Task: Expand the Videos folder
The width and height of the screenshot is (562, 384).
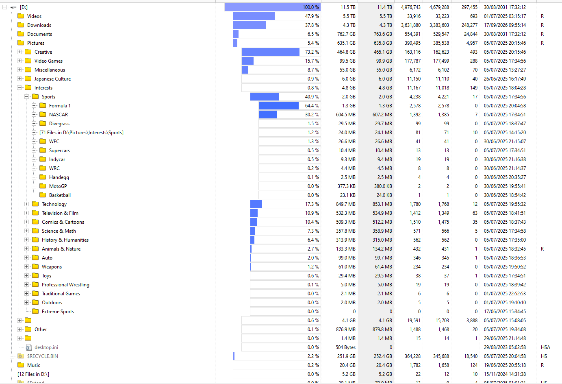Action: coord(12,16)
